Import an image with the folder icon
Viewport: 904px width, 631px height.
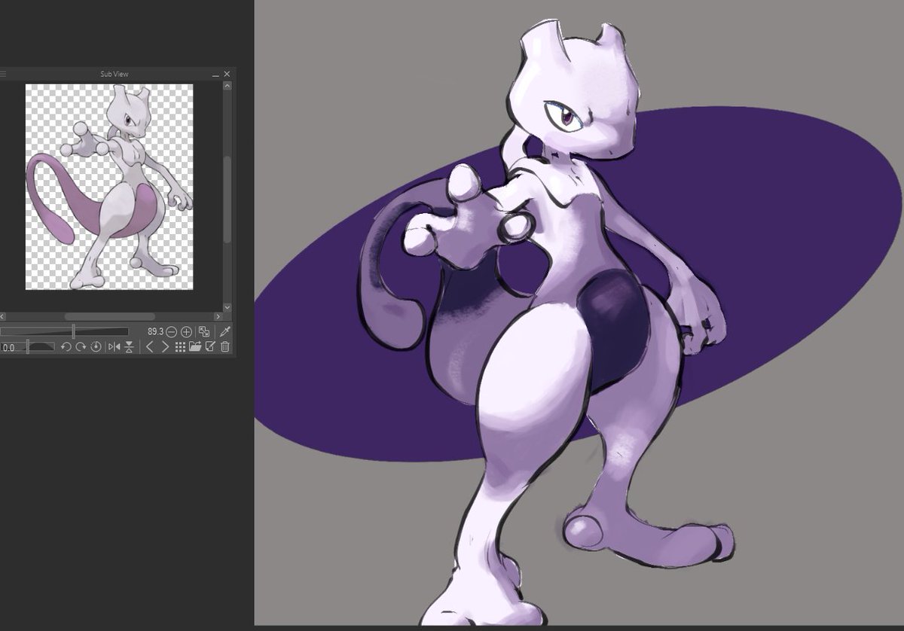pyautogui.click(x=195, y=346)
